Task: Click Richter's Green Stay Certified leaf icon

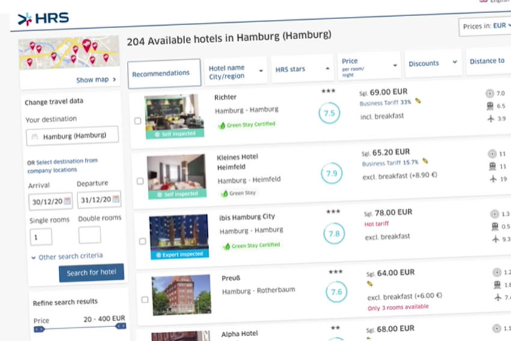Action: (222, 126)
